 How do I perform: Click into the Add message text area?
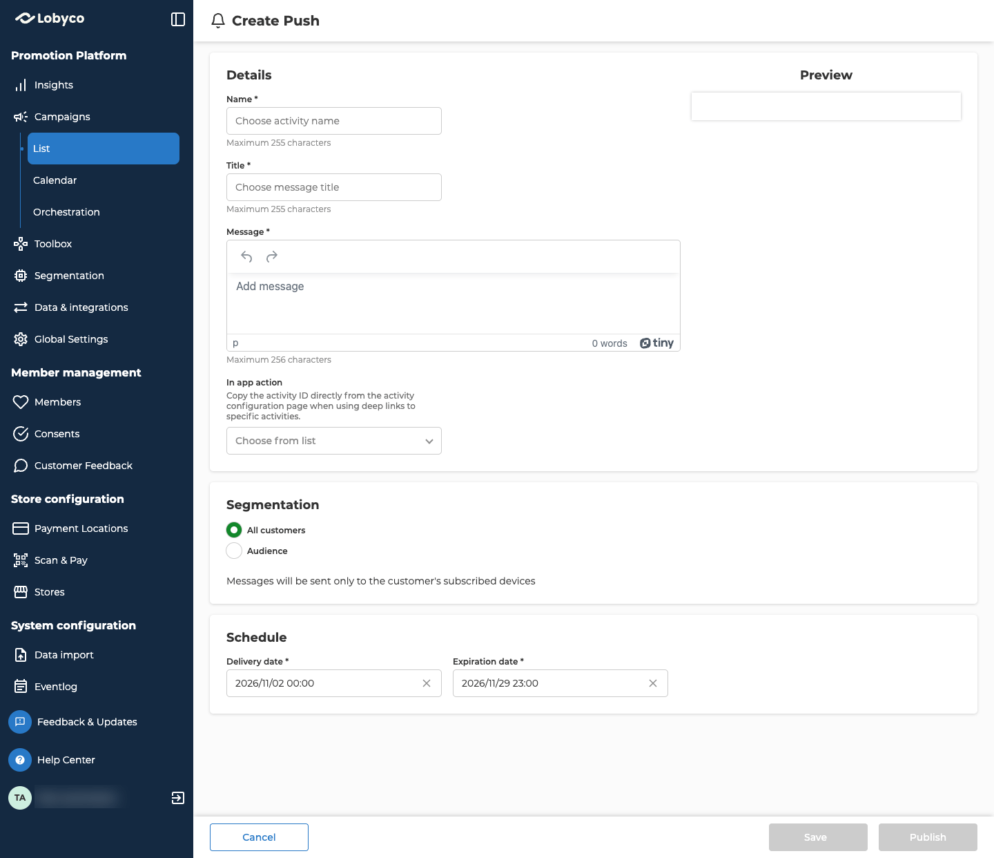[454, 304]
